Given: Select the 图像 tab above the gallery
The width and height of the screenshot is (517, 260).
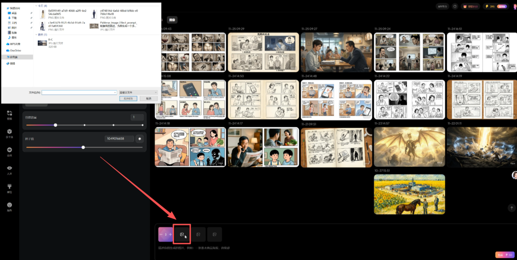Looking at the screenshot, I should 172,20.
